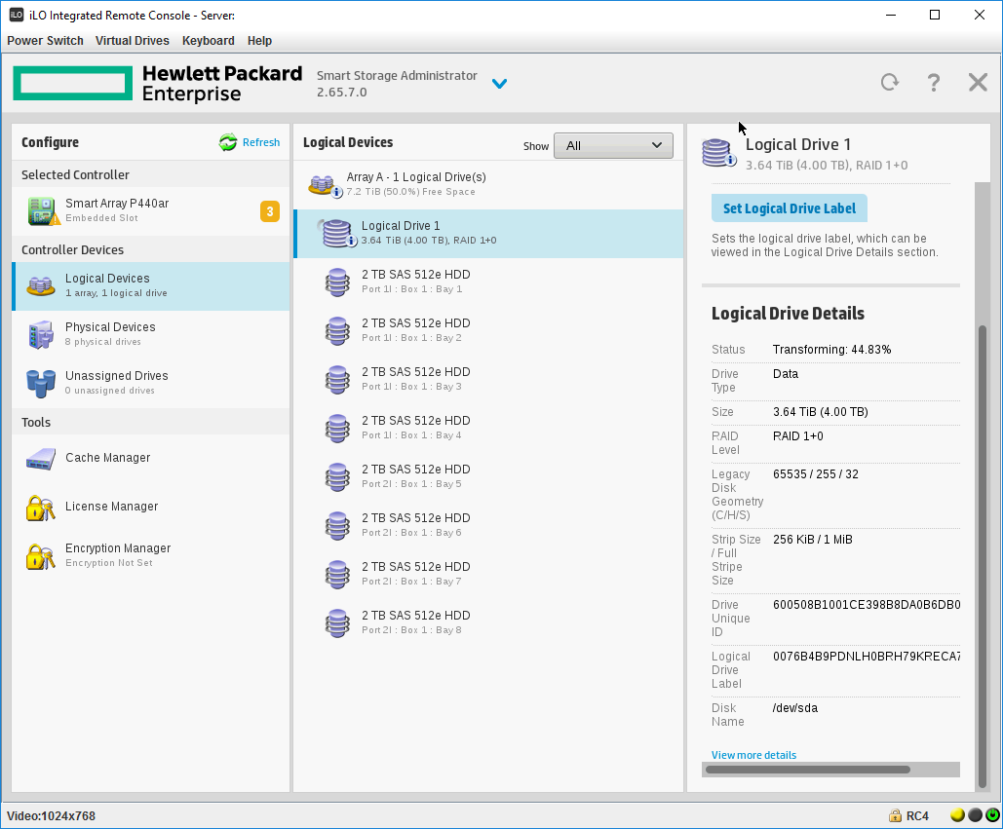Viewport: 1003px width, 829px height.
Task: Click the 256 KiB / 1 MiB strip size
Action: pos(812,540)
